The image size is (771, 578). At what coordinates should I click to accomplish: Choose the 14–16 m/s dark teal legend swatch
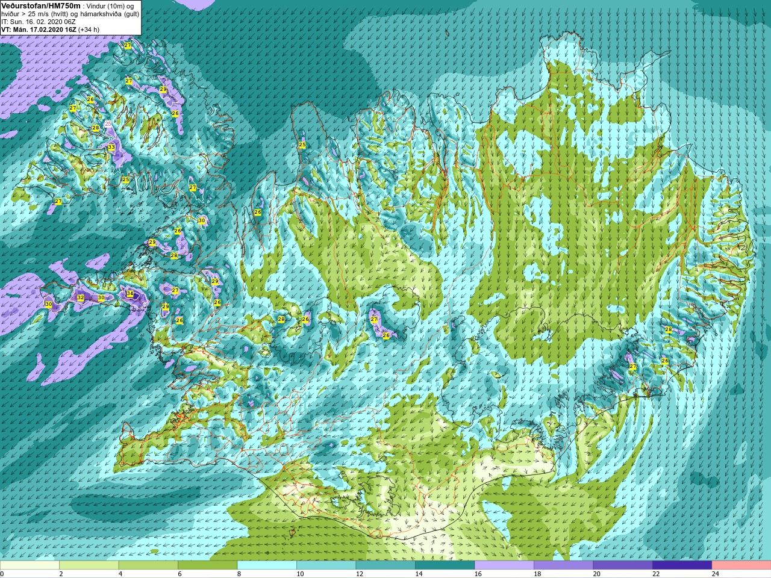445,565
